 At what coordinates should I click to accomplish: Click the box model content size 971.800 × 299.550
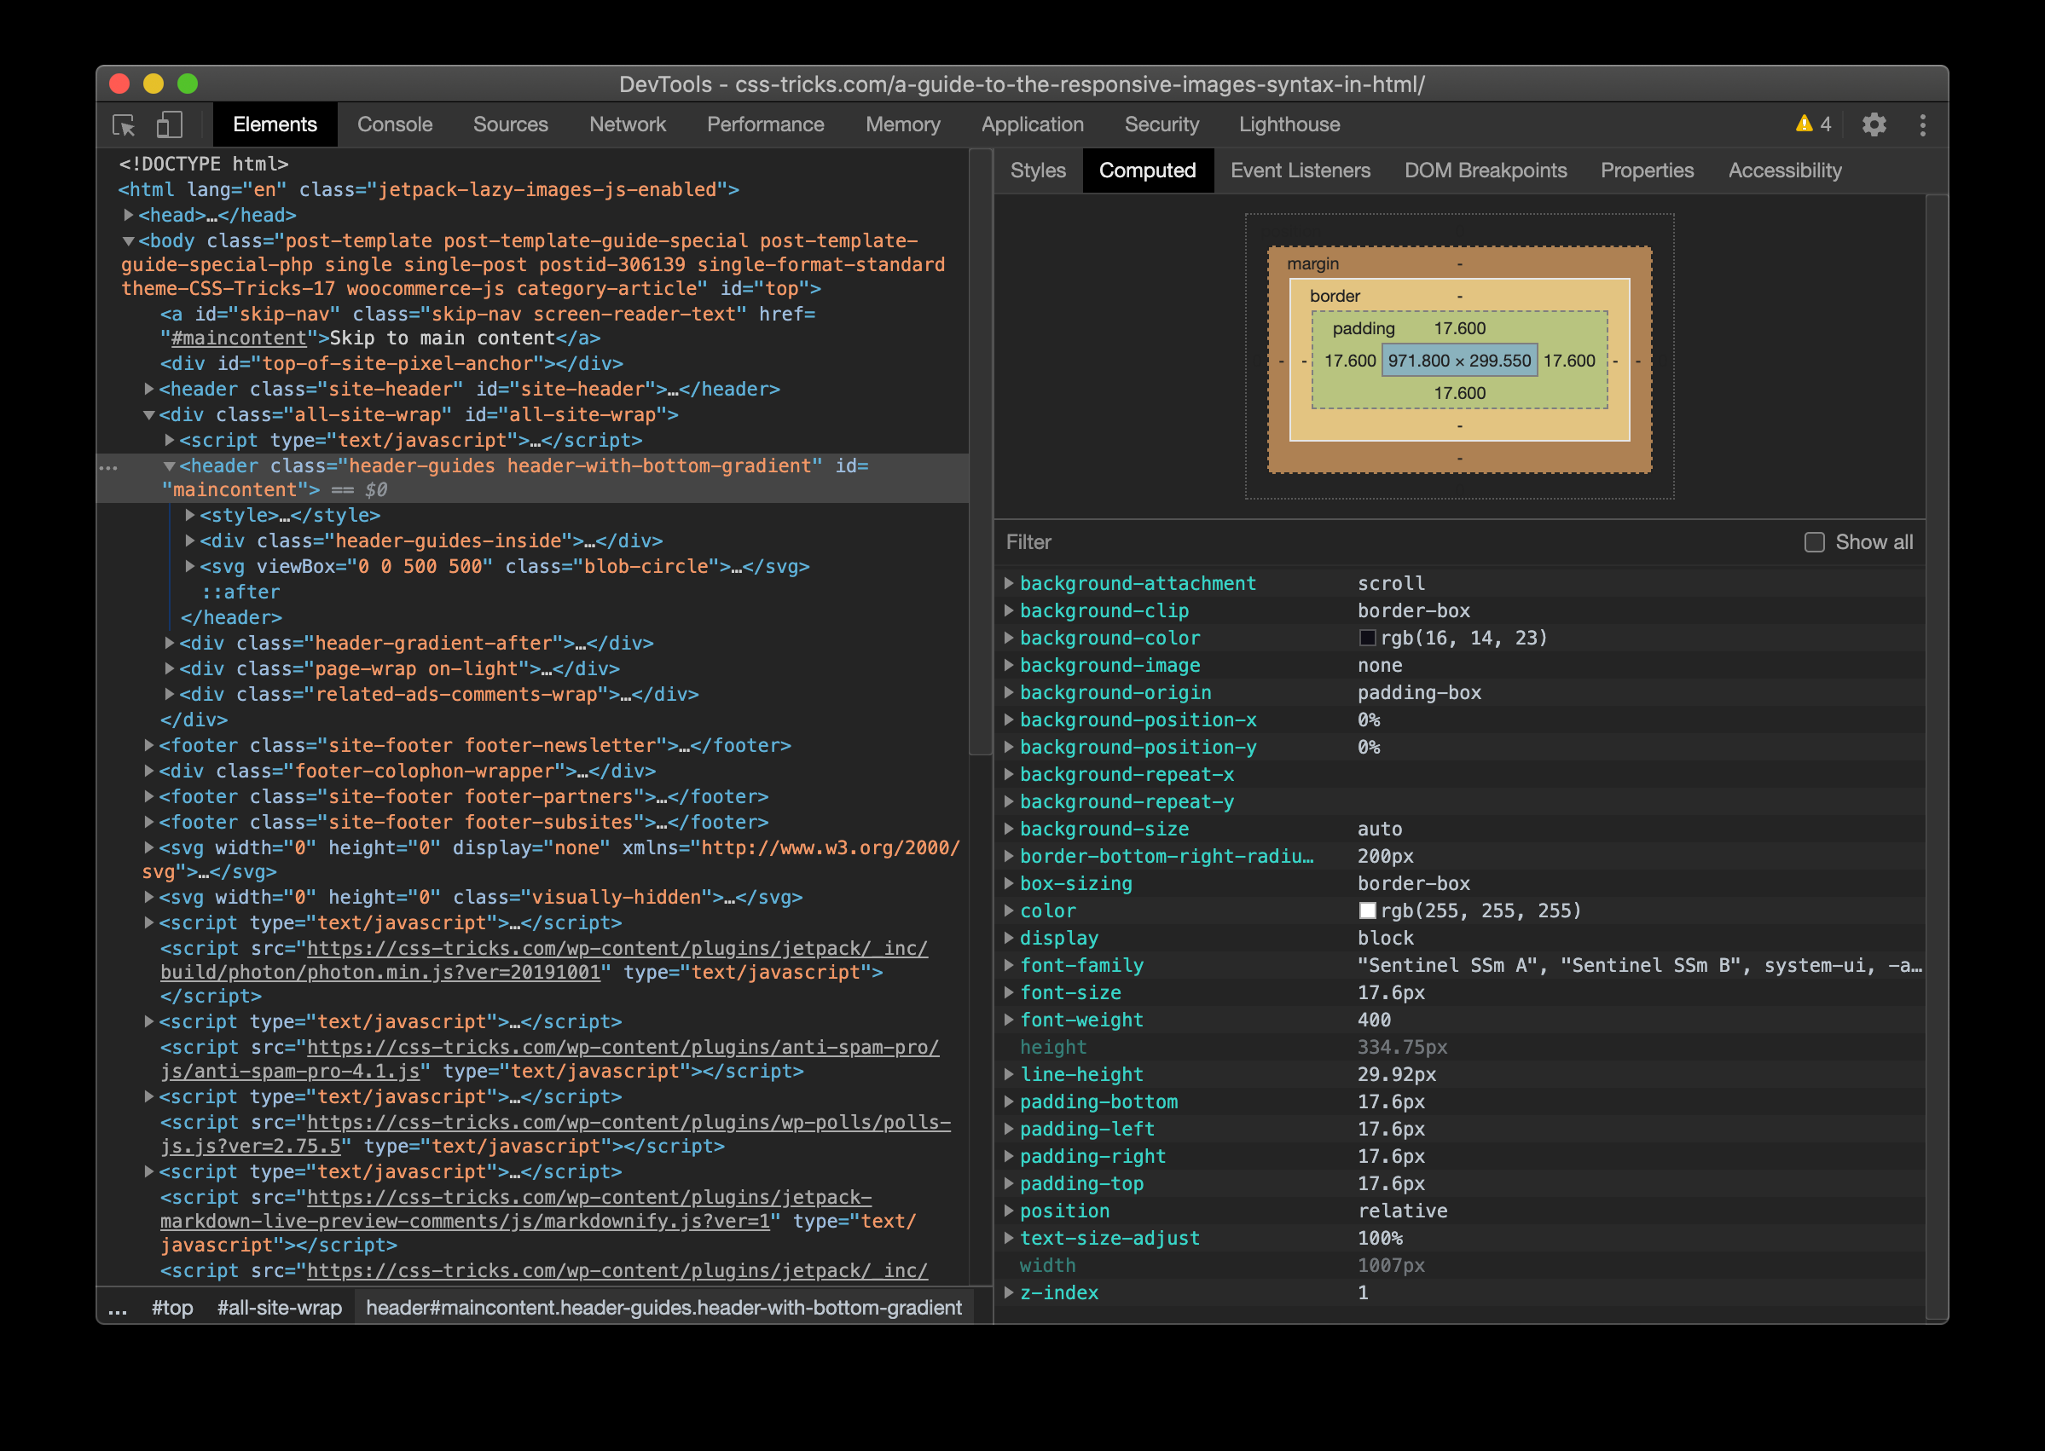coord(1460,361)
